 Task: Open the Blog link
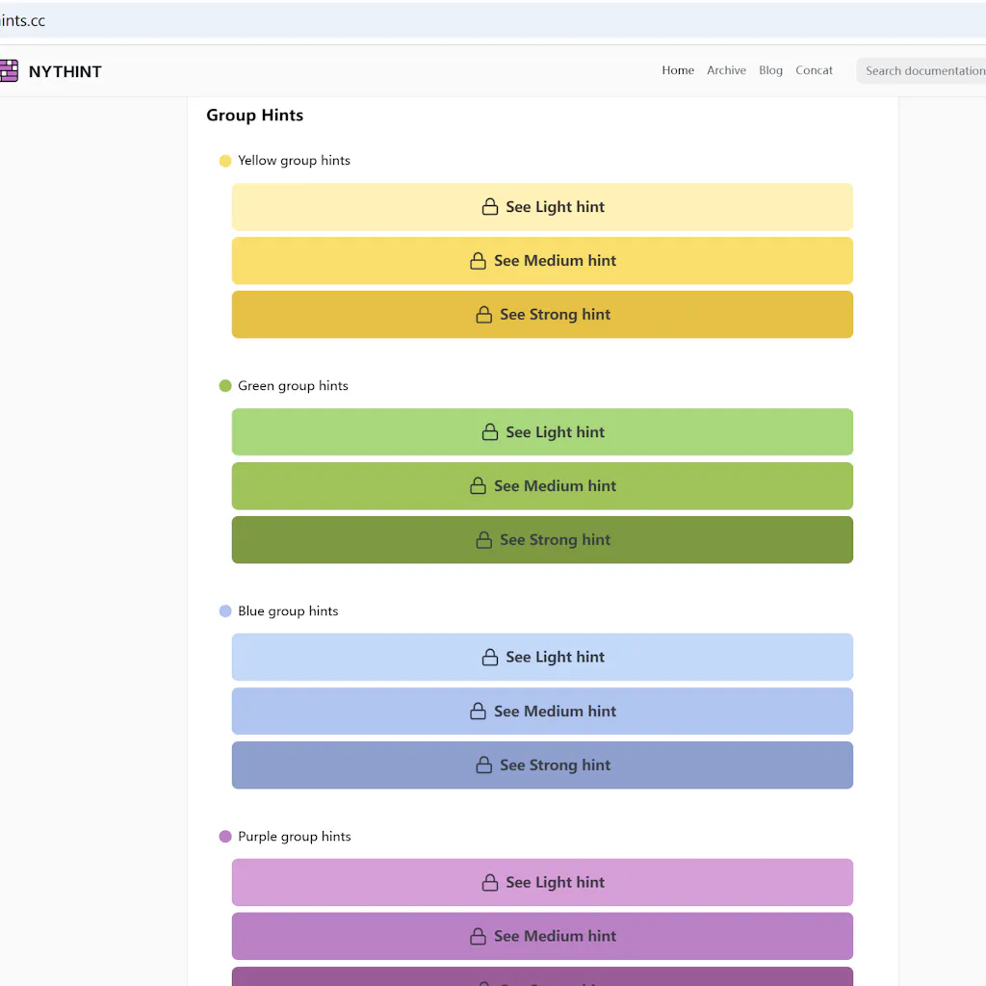point(770,70)
